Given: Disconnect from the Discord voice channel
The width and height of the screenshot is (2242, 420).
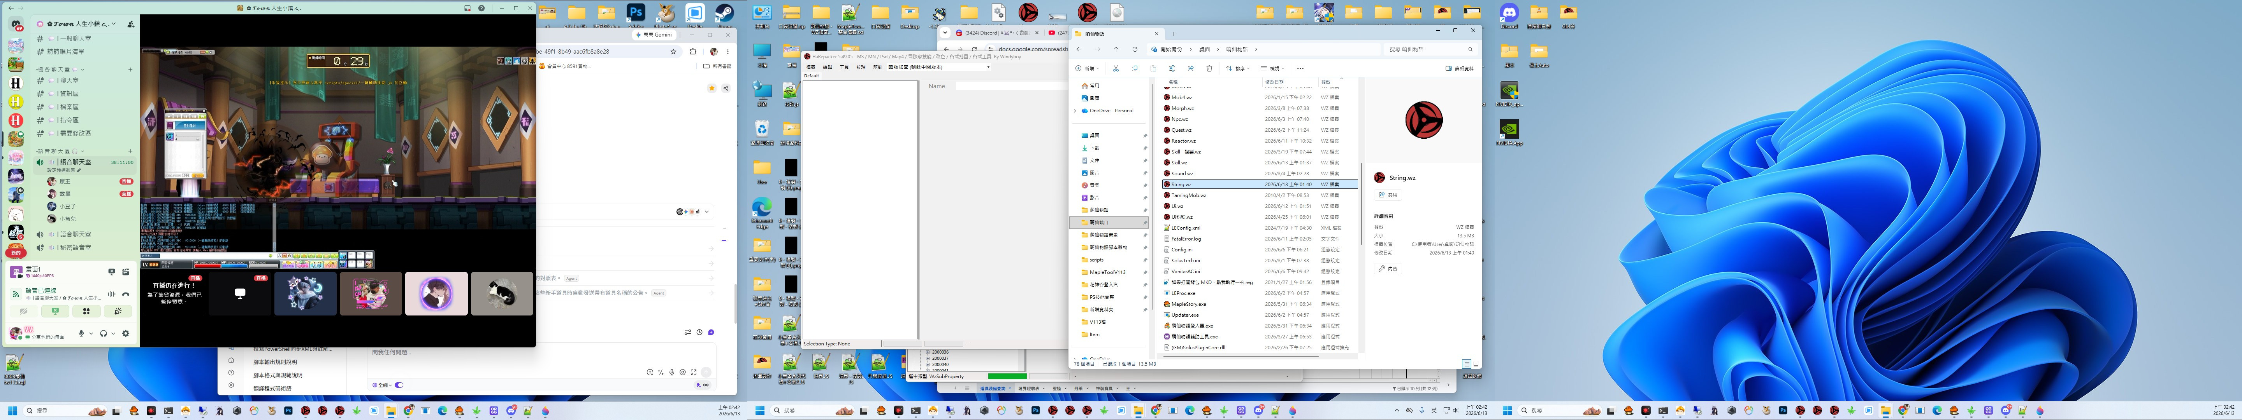Looking at the screenshot, I should coord(126,295).
